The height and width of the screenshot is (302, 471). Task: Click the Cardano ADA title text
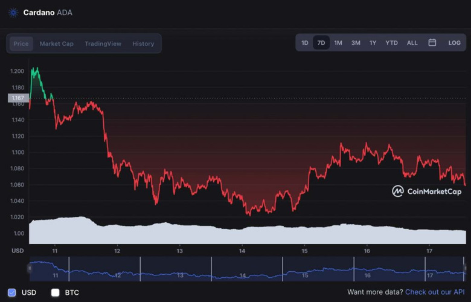[x=48, y=13]
